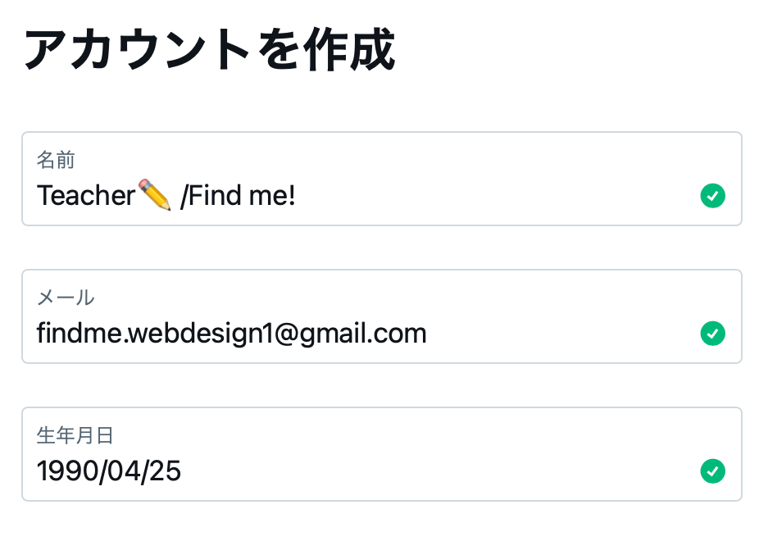Click the 生年月日 field label
The height and width of the screenshot is (541, 768).
coord(75,435)
